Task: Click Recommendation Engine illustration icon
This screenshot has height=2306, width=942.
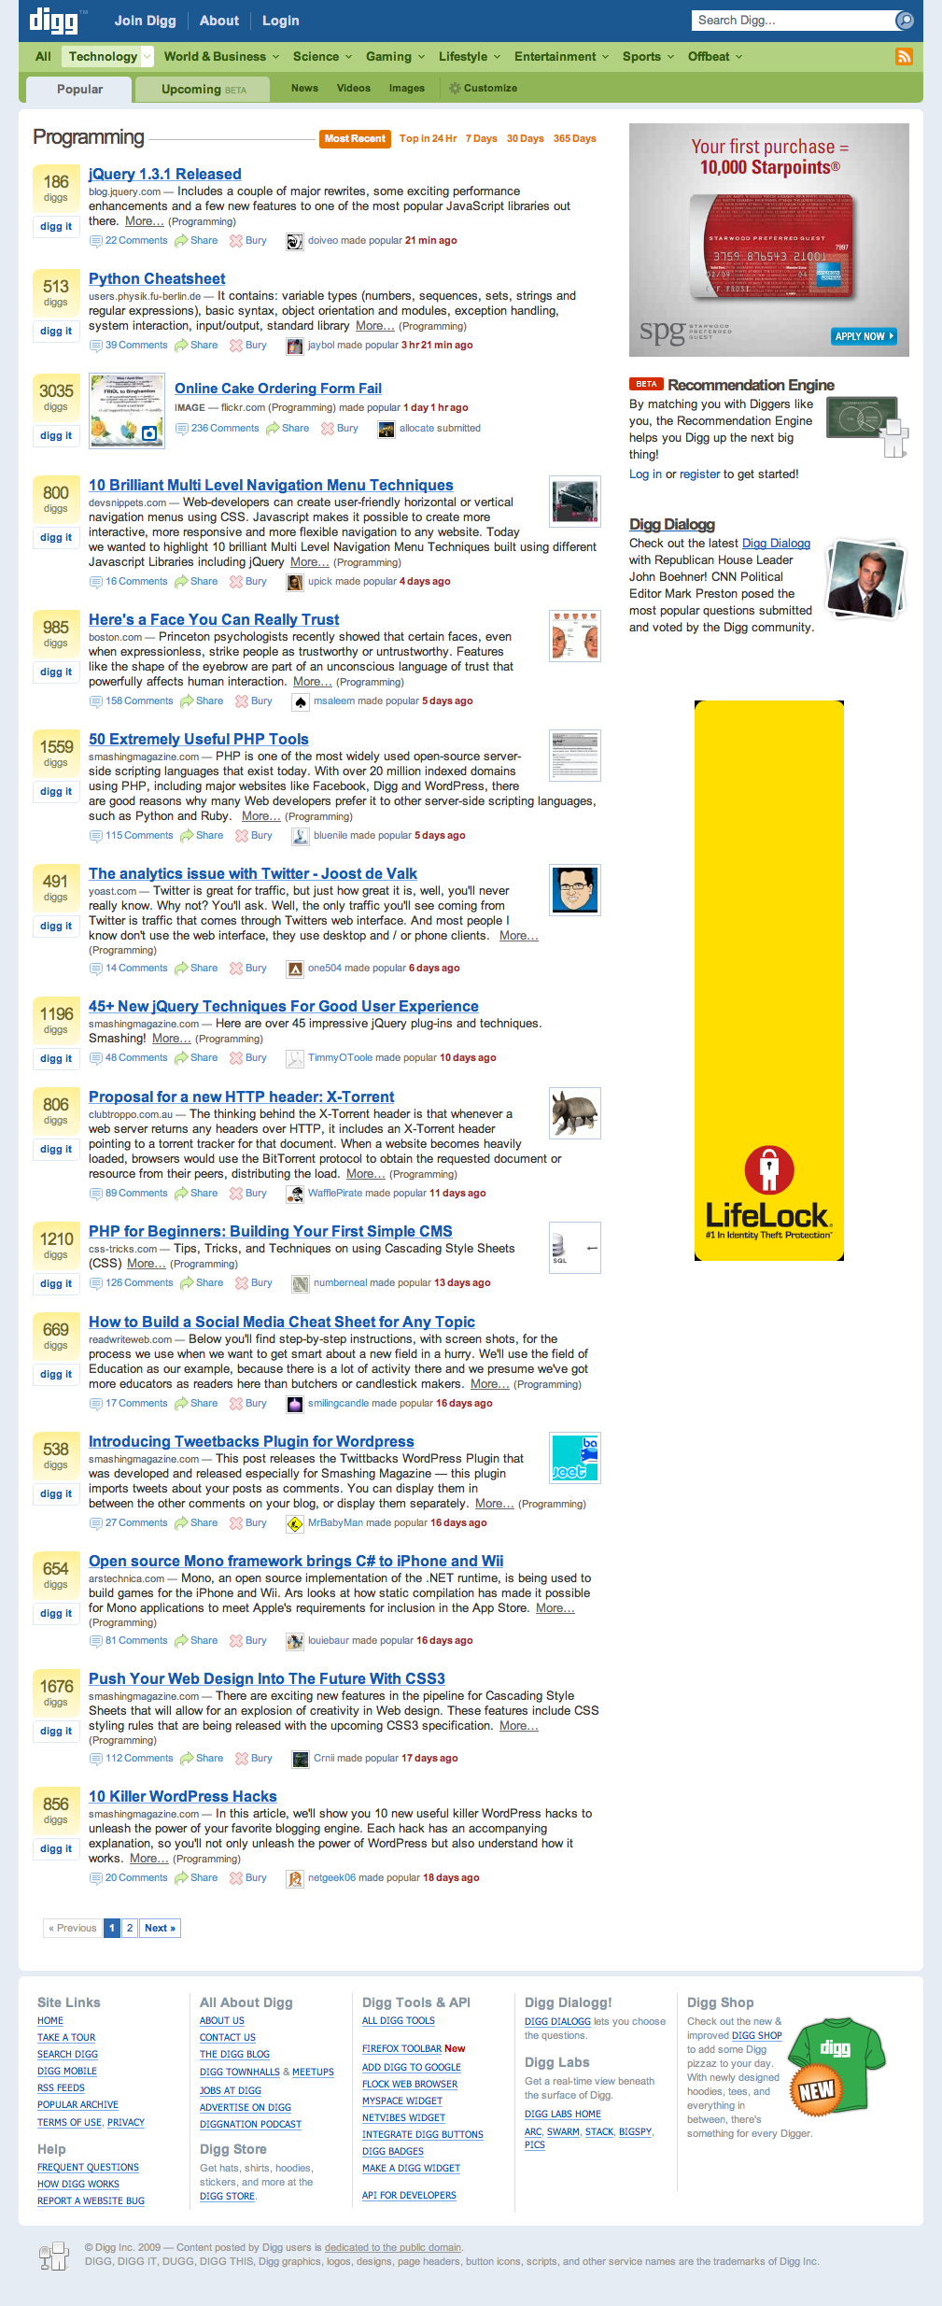Action: [x=867, y=426]
